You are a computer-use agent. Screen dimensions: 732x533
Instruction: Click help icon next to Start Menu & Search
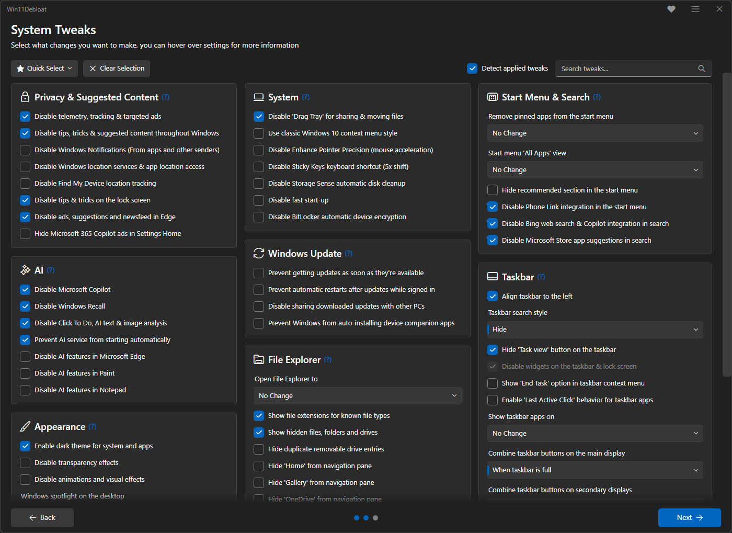(597, 97)
